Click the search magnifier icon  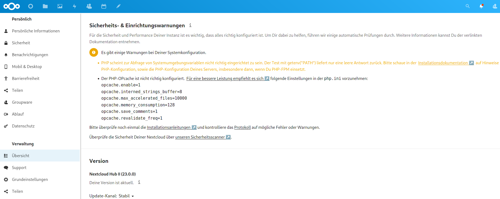tap(467, 6)
